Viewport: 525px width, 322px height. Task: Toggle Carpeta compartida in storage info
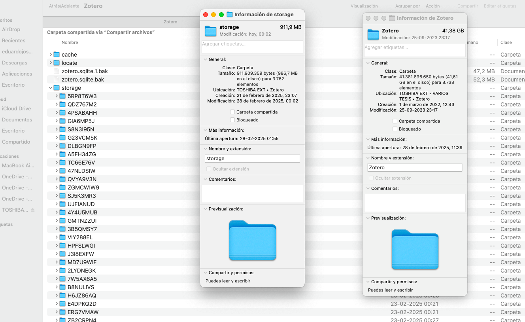232,112
